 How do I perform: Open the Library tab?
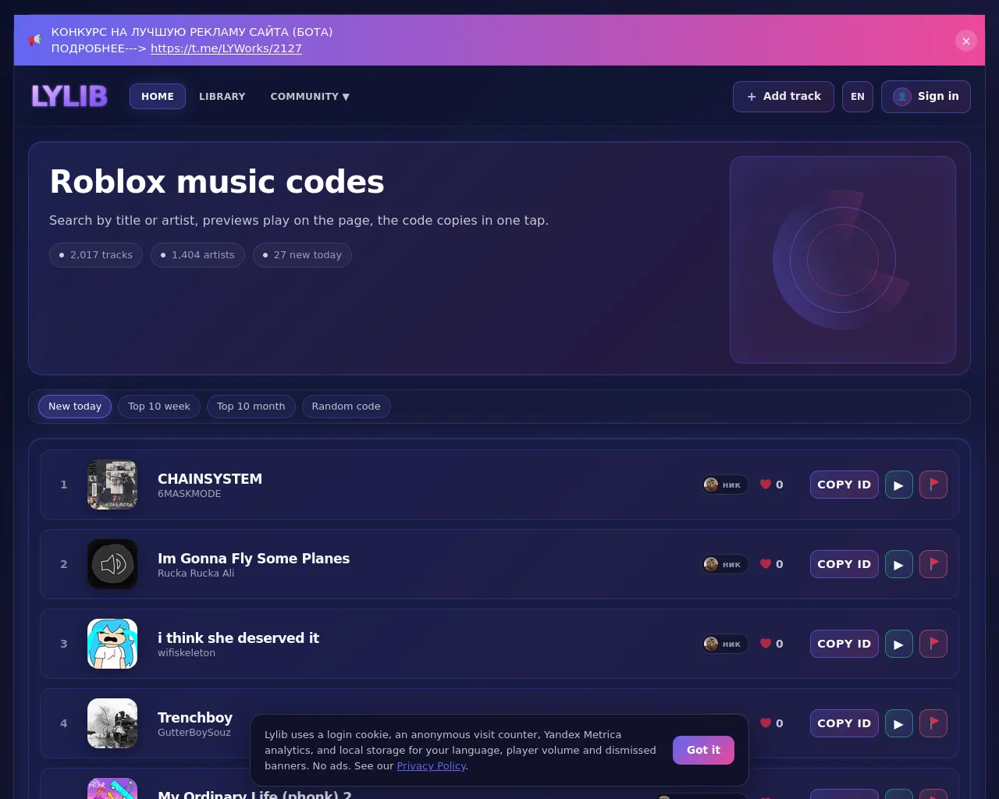tap(222, 97)
